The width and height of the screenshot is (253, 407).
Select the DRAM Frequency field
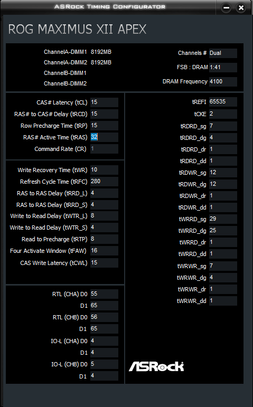pyautogui.click(x=223, y=81)
